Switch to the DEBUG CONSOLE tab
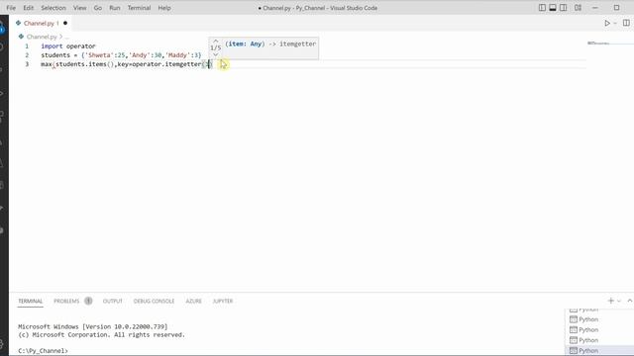Viewport: 634px width, 356px height. 154,301
